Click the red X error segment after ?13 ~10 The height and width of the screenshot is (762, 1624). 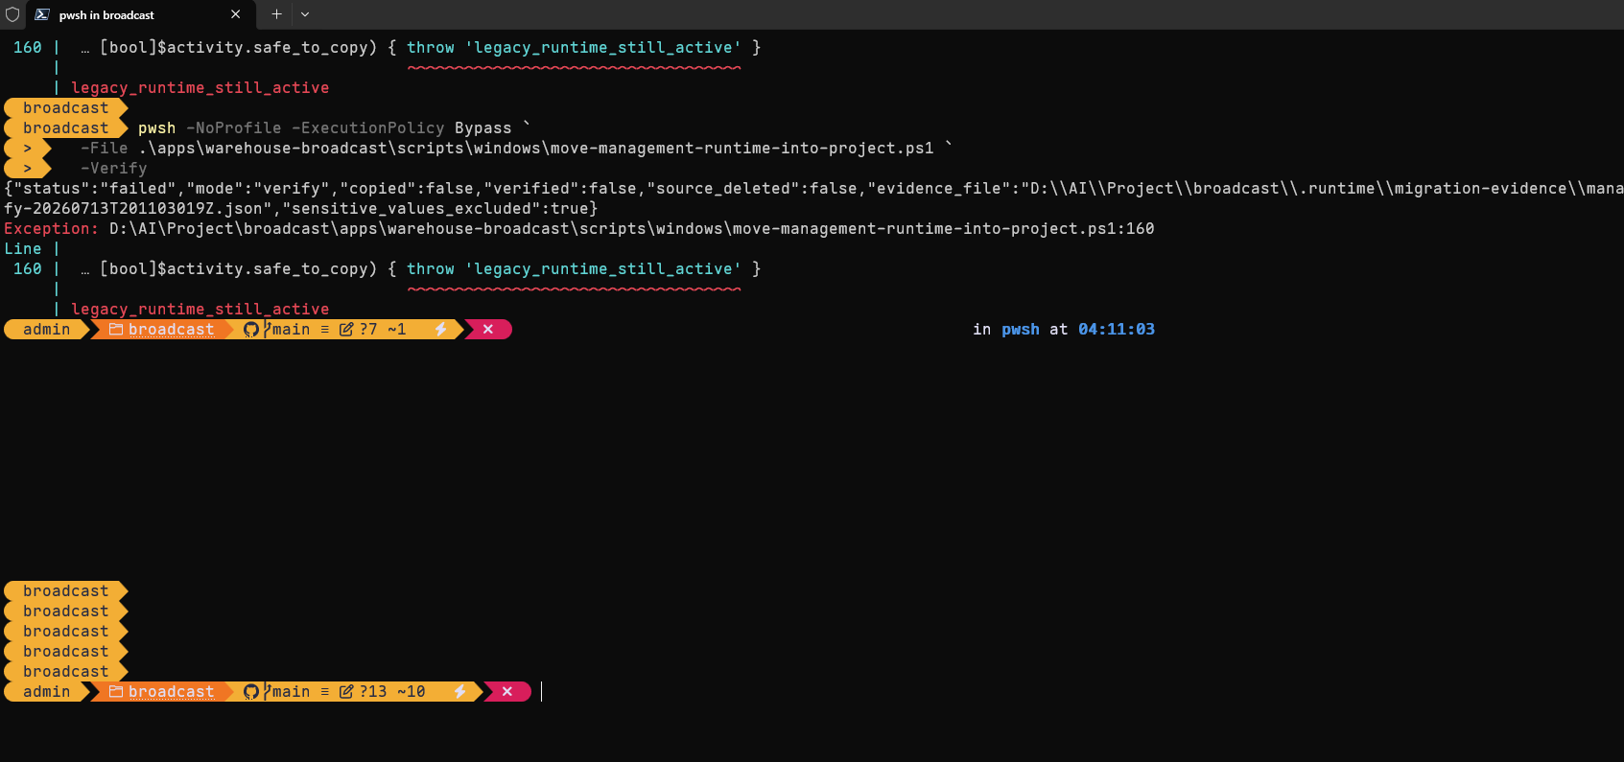coord(507,691)
